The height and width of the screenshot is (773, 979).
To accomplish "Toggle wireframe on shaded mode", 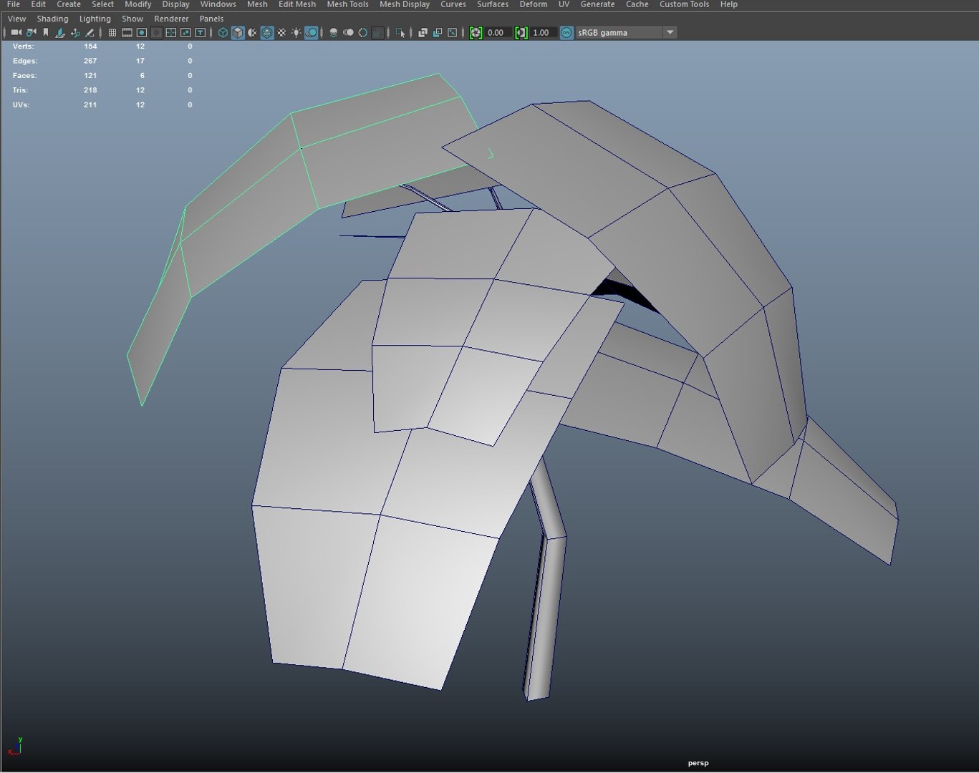I will point(266,32).
